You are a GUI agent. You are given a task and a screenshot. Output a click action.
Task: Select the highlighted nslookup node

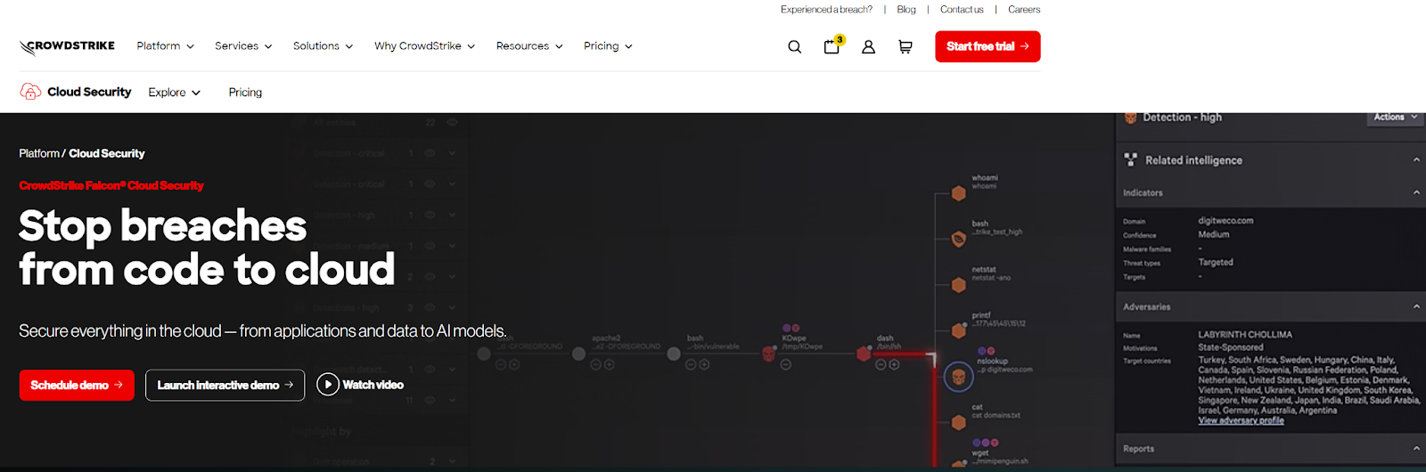point(958,377)
